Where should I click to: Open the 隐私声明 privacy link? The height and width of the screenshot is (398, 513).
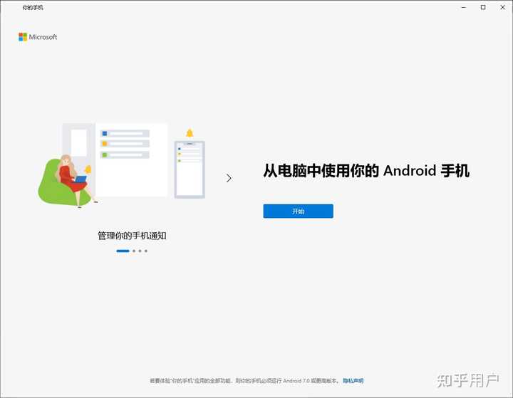pyautogui.click(x=353, y=381)
